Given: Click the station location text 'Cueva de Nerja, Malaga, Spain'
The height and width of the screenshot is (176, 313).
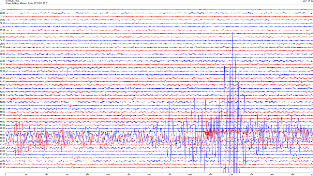Looking at the screenshot, I should click(x=19, y=3).
